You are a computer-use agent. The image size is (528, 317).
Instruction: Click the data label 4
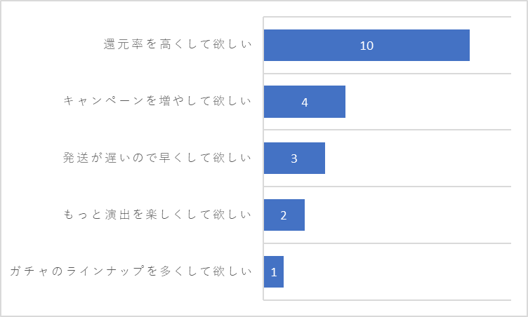click(305, 102)
